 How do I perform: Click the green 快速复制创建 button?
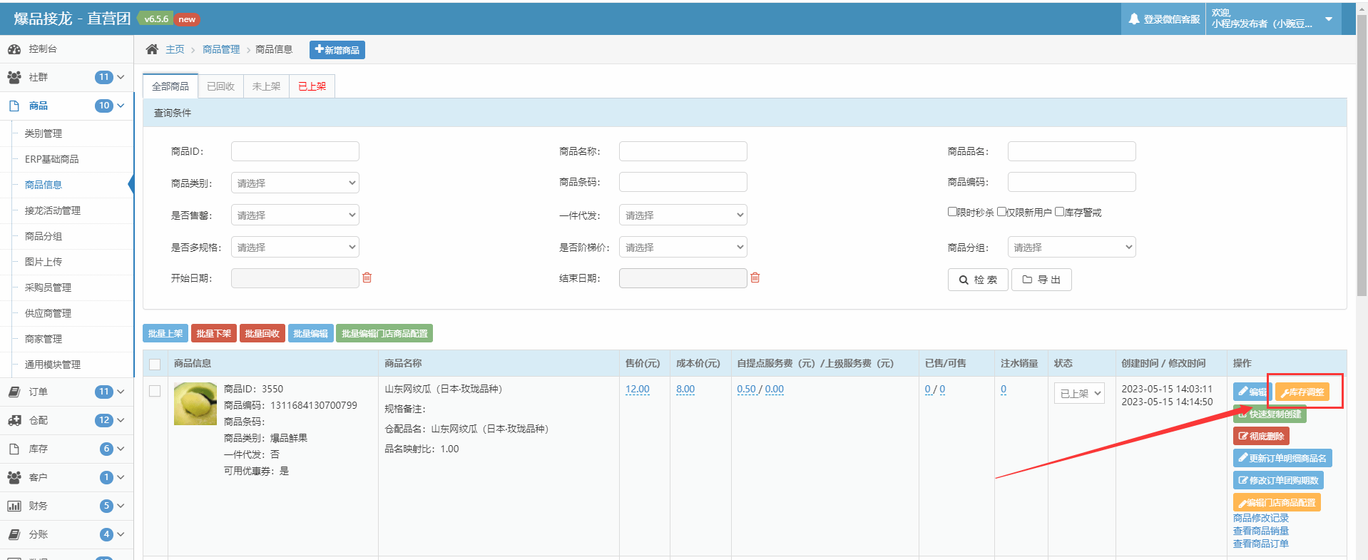(x=1270, y=414)
